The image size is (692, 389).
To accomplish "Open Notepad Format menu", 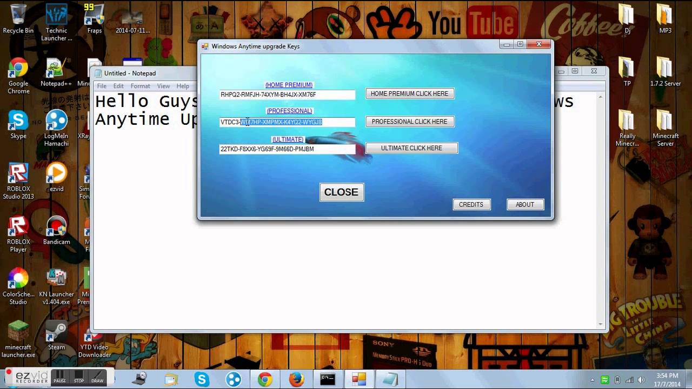I will [x=140, y=86].
